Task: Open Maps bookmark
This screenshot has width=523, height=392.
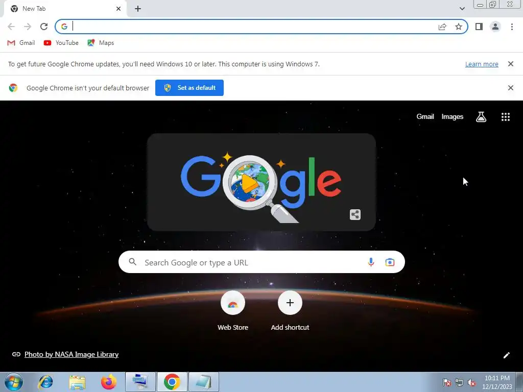Action: (101, 43)
